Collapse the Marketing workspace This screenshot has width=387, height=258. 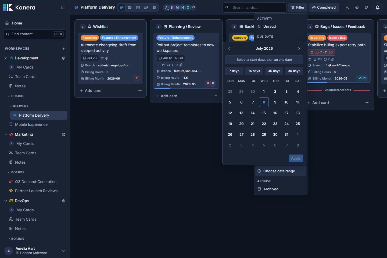click(x=6, y=134)
